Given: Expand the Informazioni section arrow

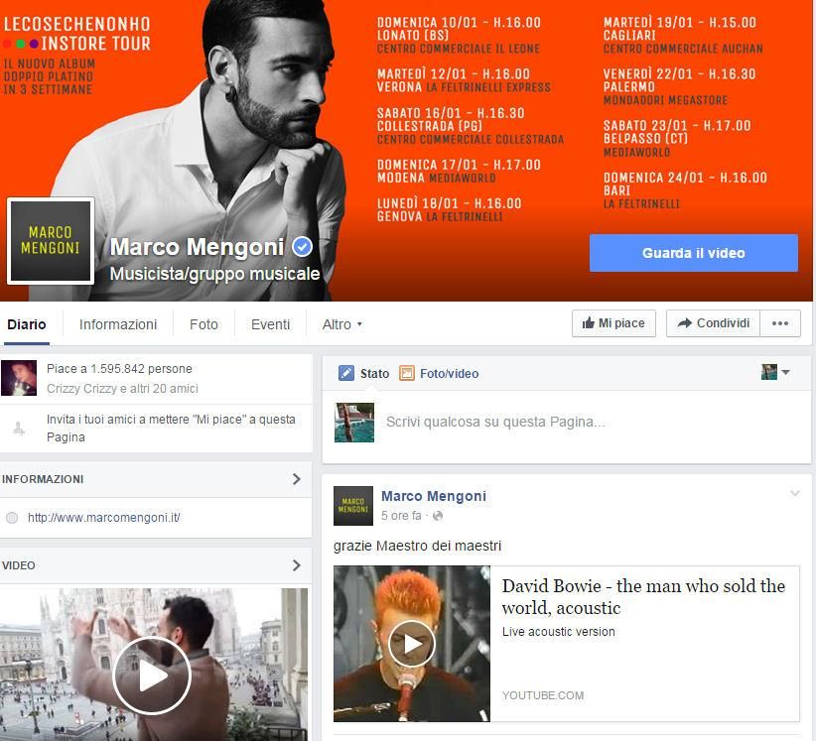Looking at the screenshot, I should coord(296,479).
